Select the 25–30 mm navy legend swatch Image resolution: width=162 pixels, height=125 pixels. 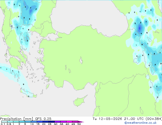(x=52, y=122)
